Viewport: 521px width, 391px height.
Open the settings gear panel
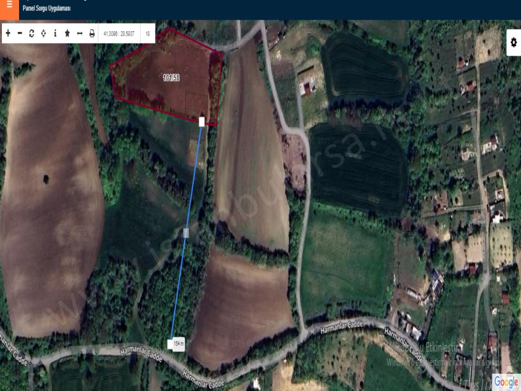[513, 43]
